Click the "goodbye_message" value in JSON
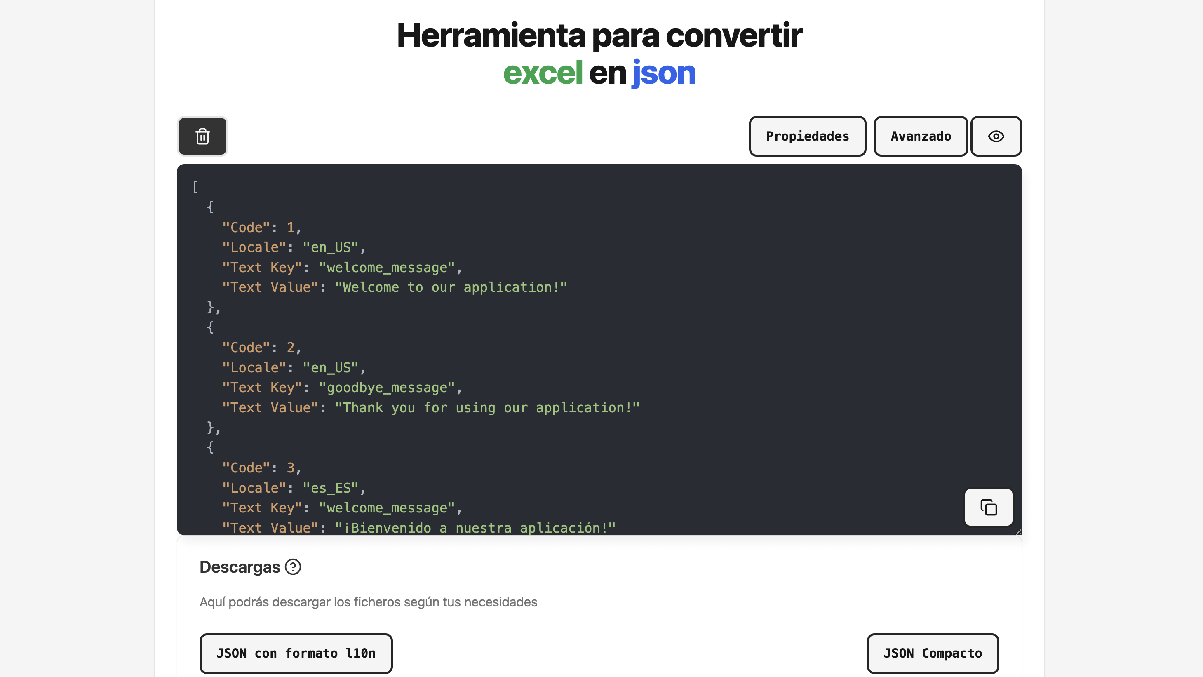 (387, 388)
